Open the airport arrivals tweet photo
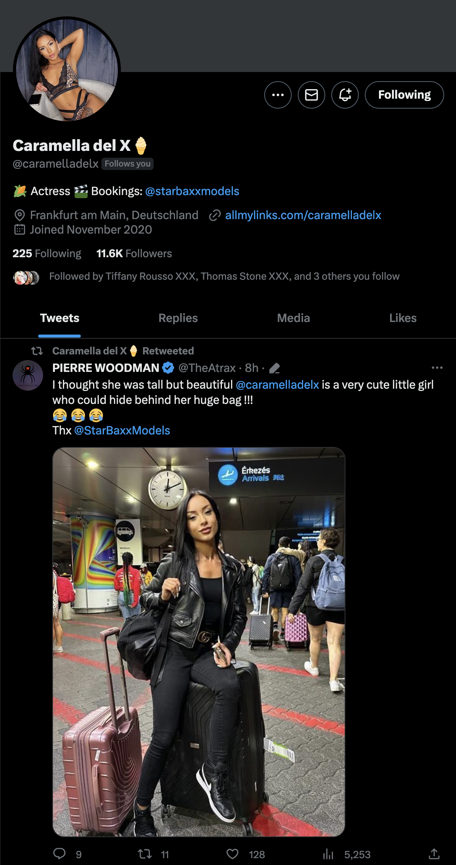Image resolution: width=456 pixels, height=865 pixels. [199, 642]
